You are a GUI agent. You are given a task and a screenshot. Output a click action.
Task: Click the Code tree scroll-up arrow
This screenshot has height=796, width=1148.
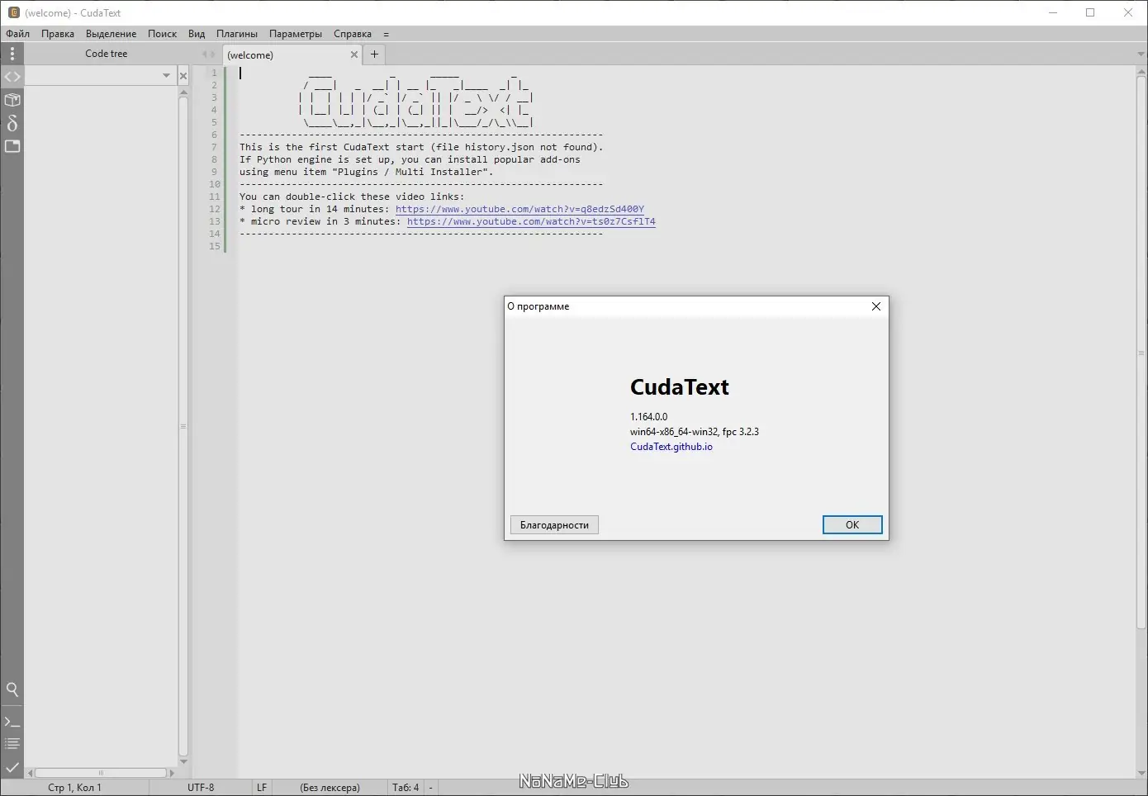(x=183, y=92)
